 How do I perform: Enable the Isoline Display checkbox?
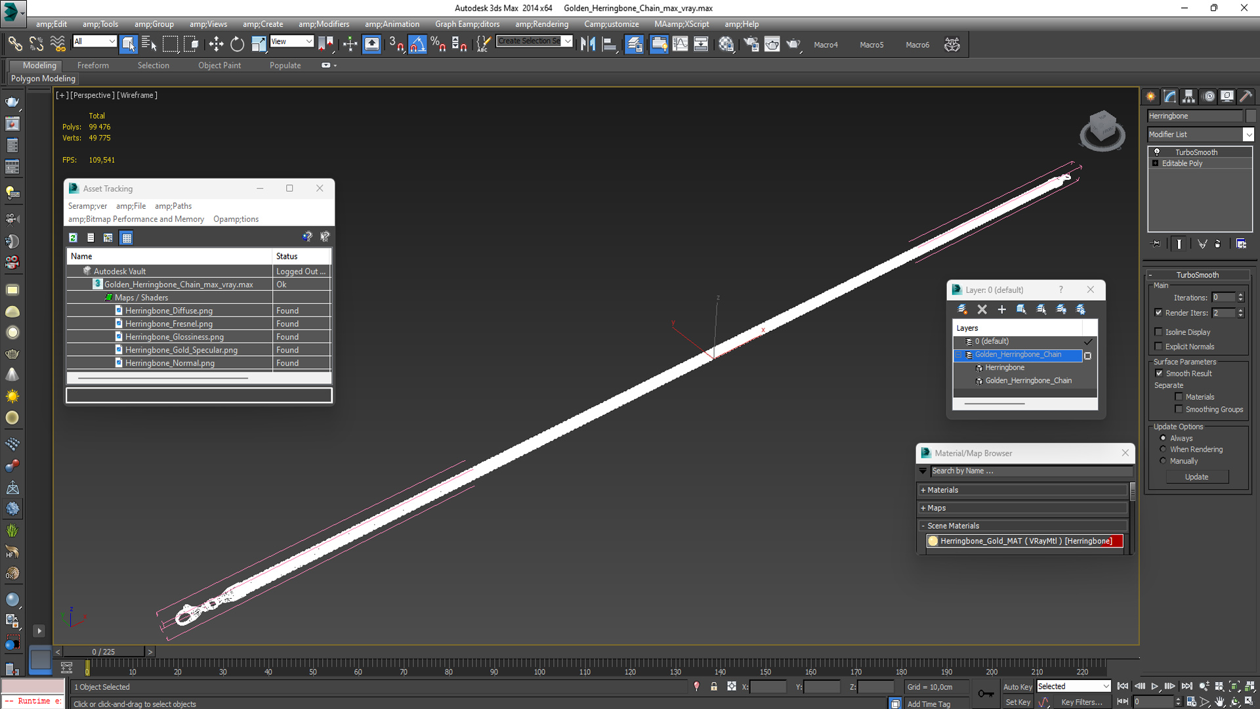click(x=1158, y=332)
